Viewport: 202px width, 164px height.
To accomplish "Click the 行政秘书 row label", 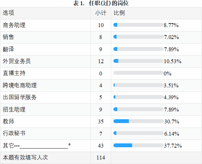I will click(x=14, y=133).
